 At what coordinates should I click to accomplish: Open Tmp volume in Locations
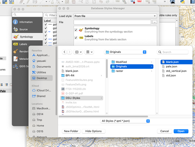[x=41, y=120]
